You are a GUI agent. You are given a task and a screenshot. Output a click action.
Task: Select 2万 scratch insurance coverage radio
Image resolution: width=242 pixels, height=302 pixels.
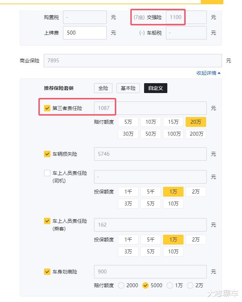pos(190,285)
